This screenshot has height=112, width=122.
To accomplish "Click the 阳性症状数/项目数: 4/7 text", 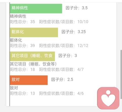I will pos(61,69).
